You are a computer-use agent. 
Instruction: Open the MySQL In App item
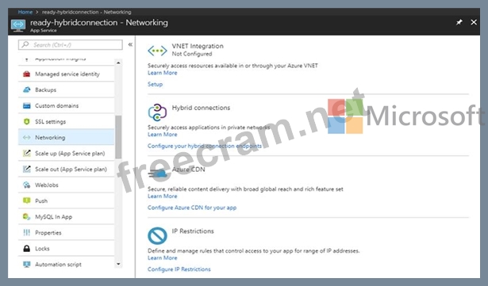click(x=67, y=216)
